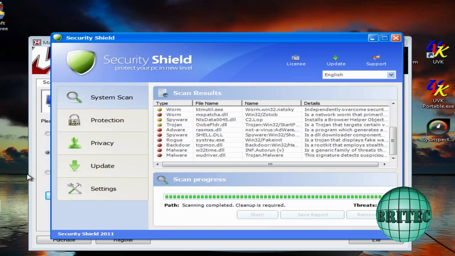Click the Purchase button in background window
455x256 pixels.
pos(64,240)
